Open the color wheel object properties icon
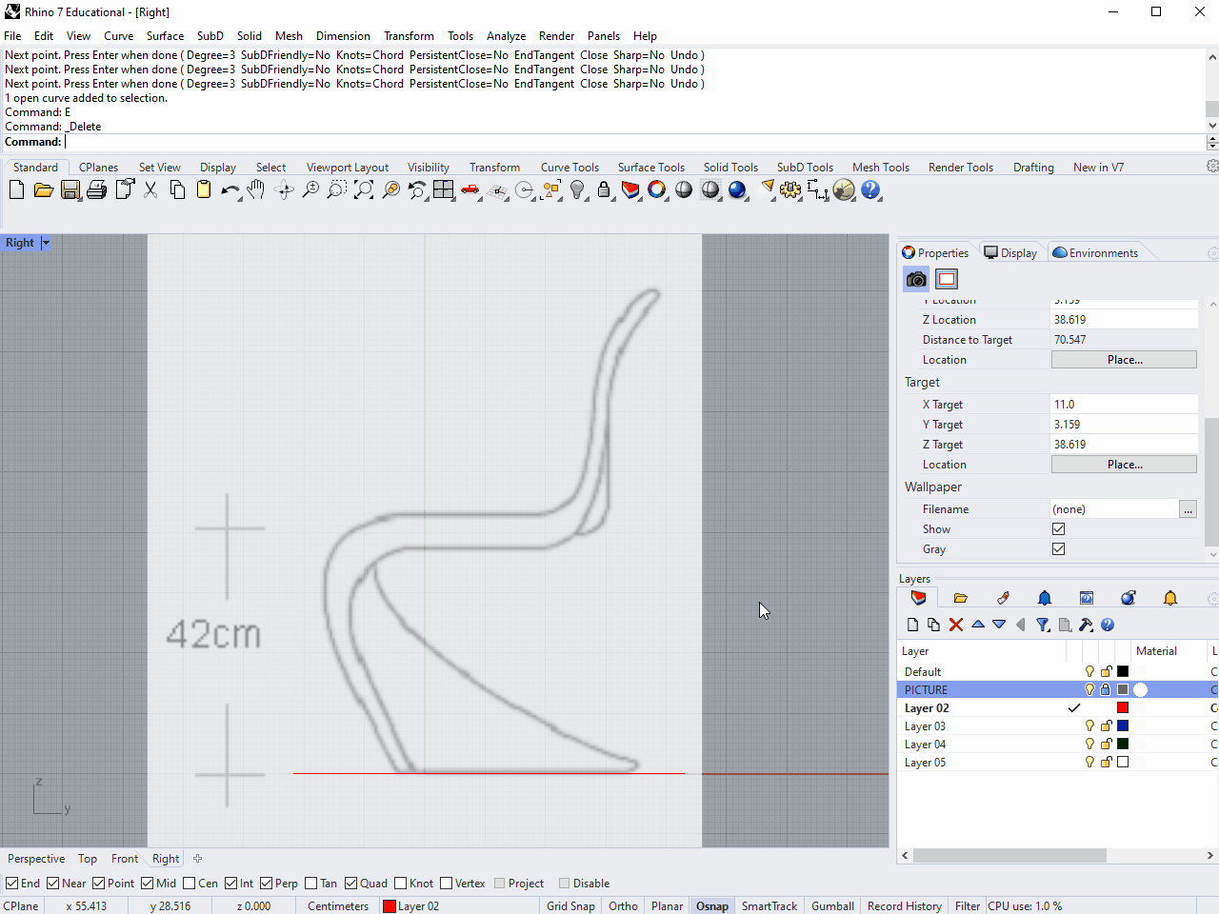 click(657, 189)
